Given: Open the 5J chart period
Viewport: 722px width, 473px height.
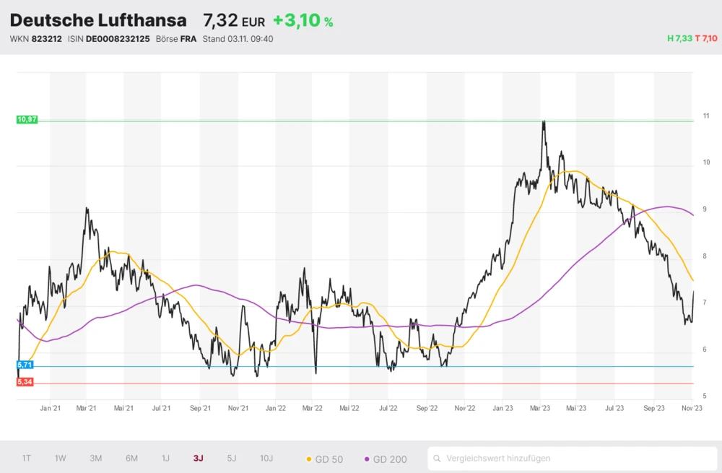Looking at the screenshot, I should [x=231, y=459].
